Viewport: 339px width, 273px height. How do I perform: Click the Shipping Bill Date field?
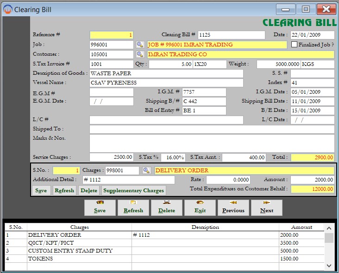[313, 101]
